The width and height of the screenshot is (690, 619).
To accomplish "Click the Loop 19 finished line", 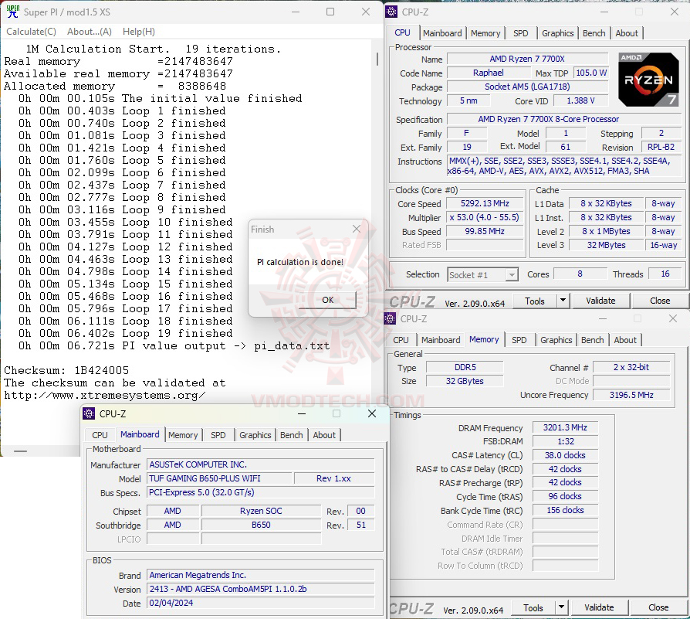I will (x=125, y=334).
